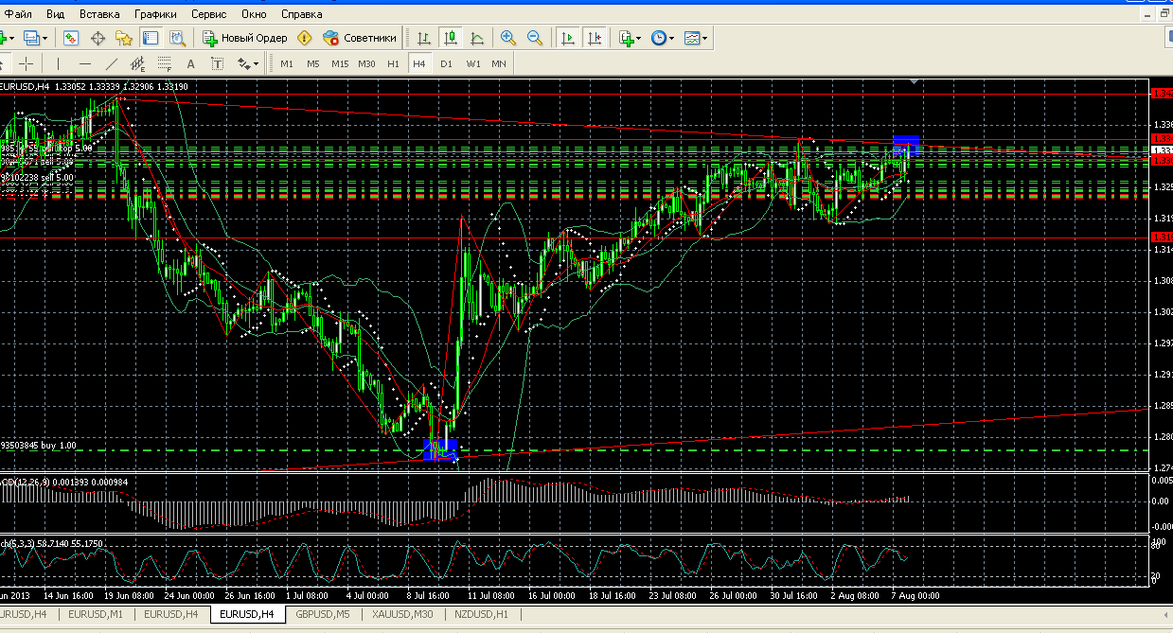Select the M5 timeframe
The height and width of the screenshot is (633, 1173).
pos(313,63)
